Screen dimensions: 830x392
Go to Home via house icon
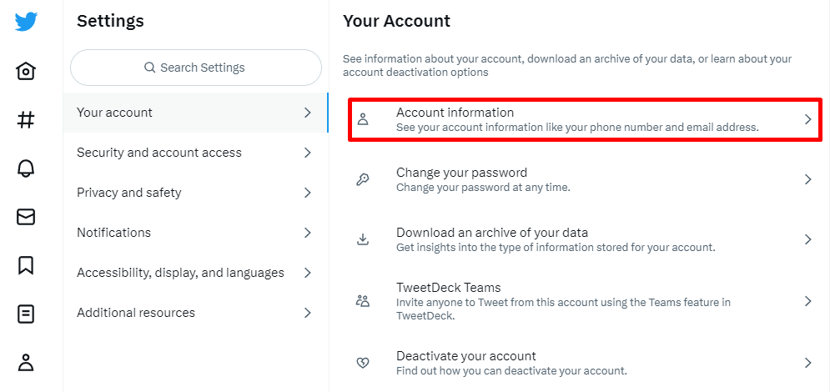[26, 71]
